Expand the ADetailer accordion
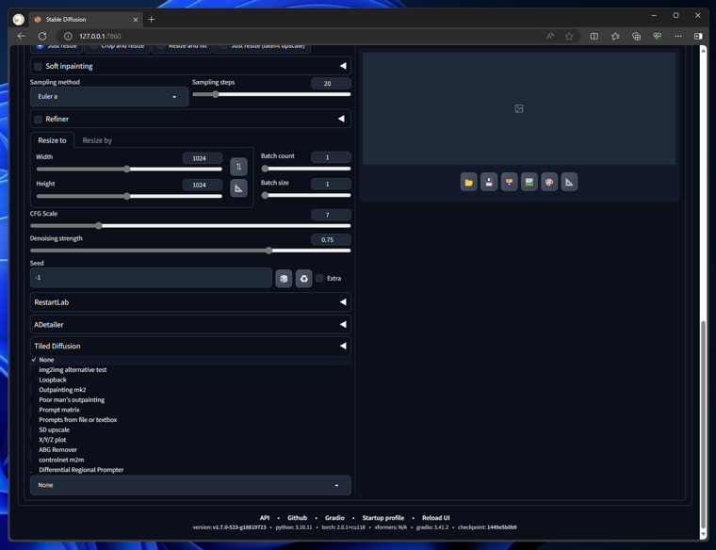 coord(190,325)
